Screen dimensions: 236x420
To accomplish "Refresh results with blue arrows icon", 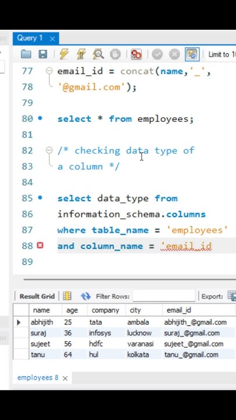I will [x=86, y=296].
